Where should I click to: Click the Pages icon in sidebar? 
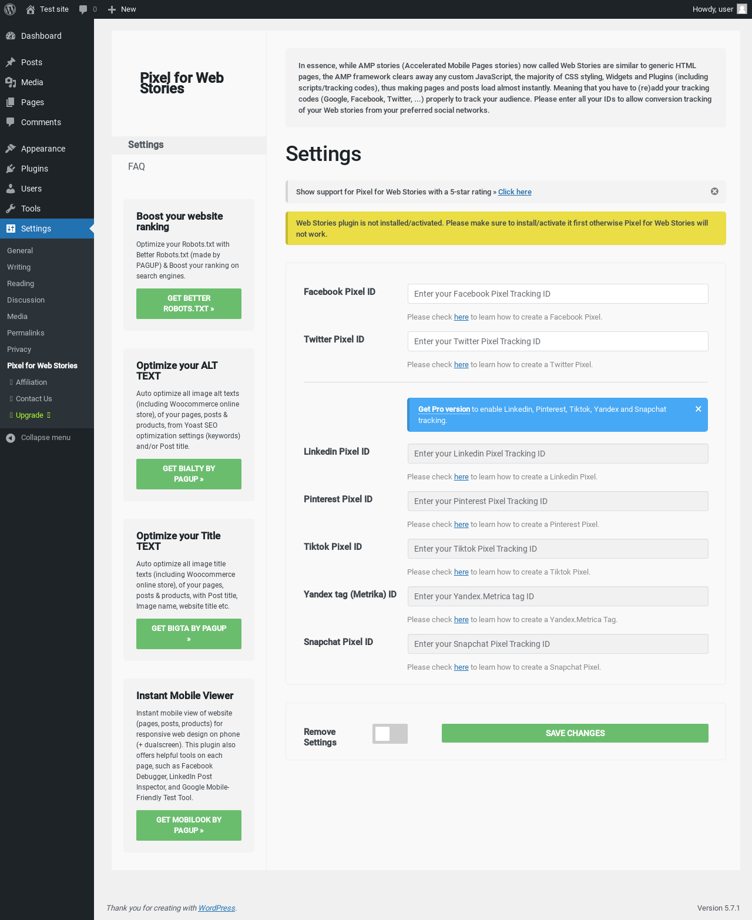coord(11,102)
